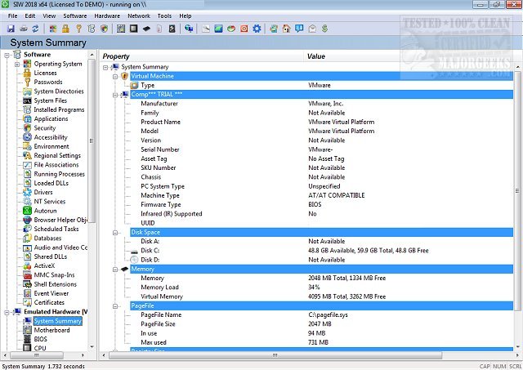Select Drivers in the sidebar tree
This screenshot has height=370, width=523.
click(x=43, y=192)
